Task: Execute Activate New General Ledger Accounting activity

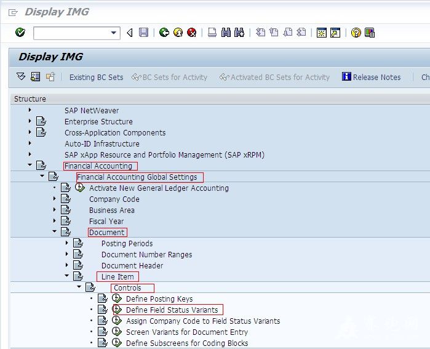Action: click(x=80, y=187)
